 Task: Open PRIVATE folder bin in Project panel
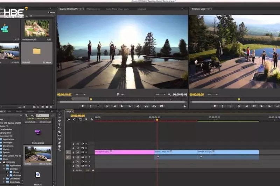(x=37, y=51)
